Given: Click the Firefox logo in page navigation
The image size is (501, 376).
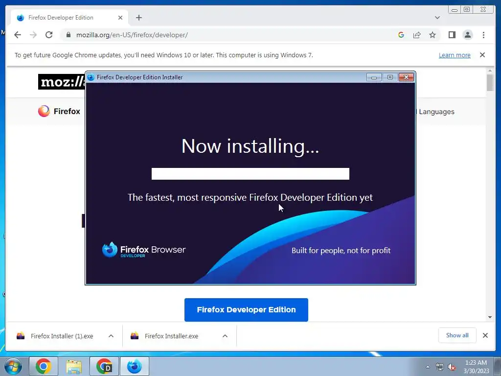Looking at the screenshot, I should click(59, 111).
